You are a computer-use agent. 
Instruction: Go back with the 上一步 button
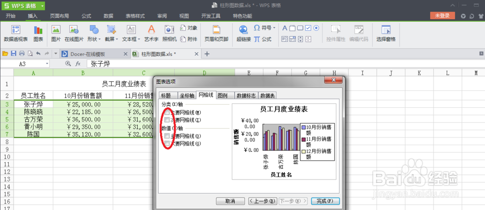coord(262,201)
